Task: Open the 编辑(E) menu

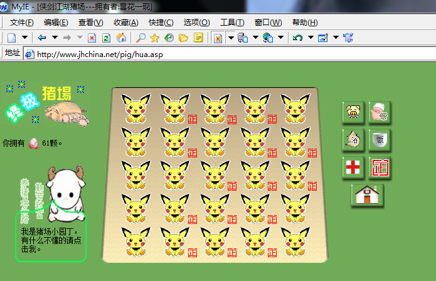Action: click(x=56, y=23)
